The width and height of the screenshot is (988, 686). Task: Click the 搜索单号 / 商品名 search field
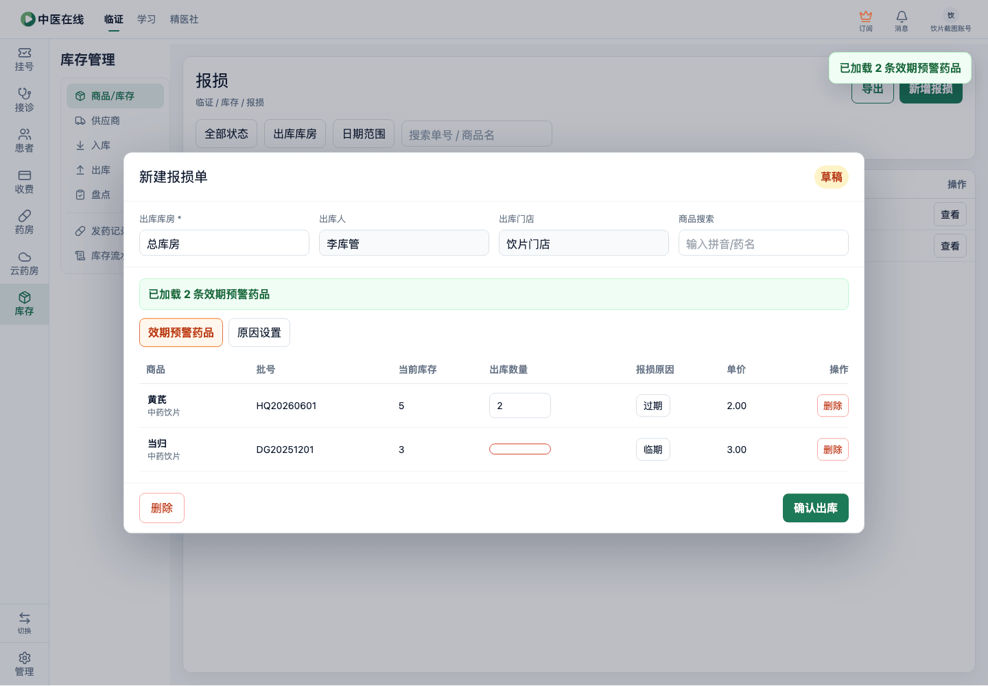pos(477,134)
